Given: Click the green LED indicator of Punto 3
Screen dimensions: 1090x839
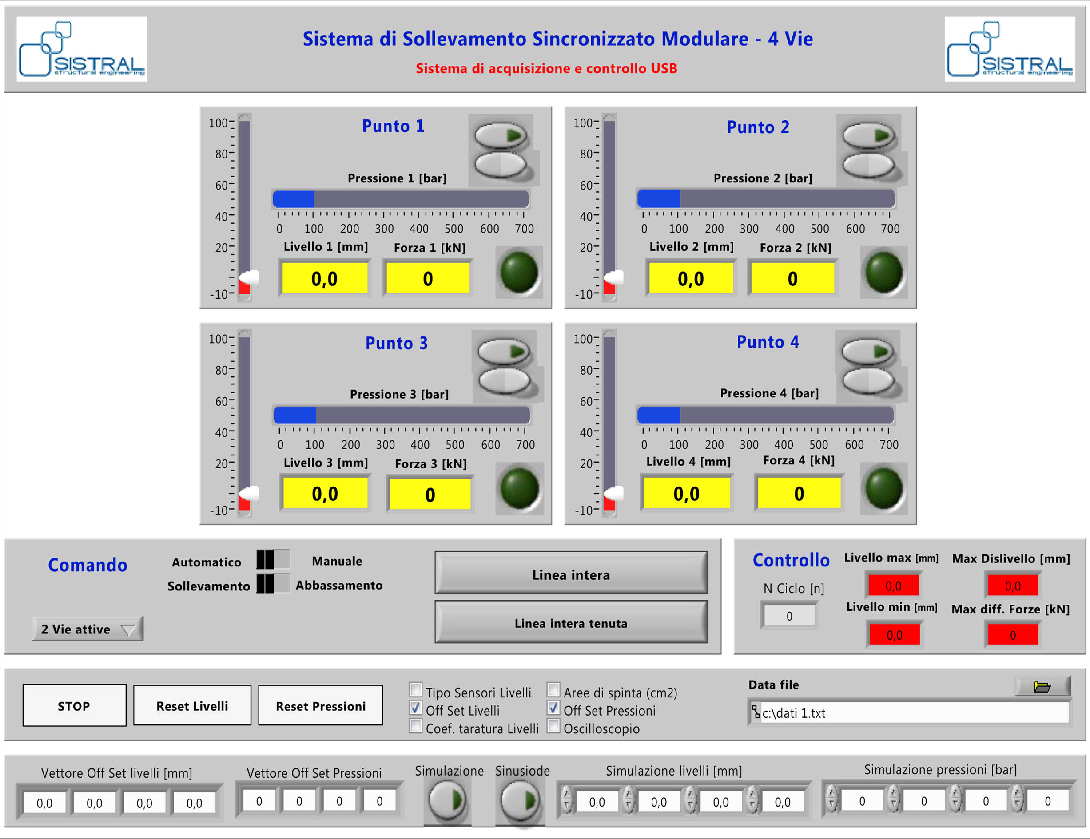Looking at the screenshot, I should [x=519, y=488].
